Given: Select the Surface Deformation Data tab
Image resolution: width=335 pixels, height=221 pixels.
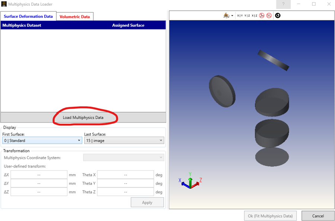Looking at the screenshot, I should point(28,16).
